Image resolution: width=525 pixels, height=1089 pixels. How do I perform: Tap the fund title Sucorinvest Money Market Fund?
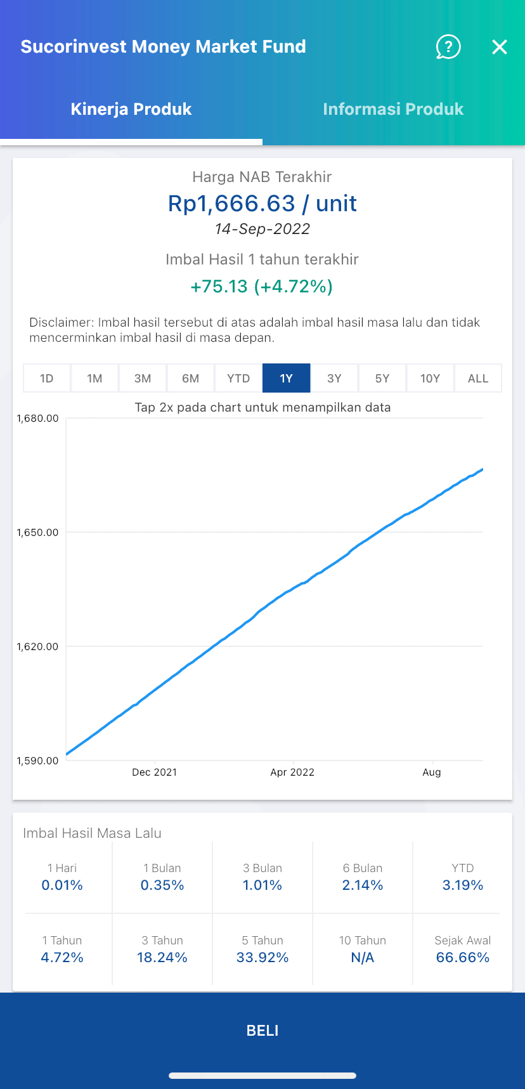164,47
